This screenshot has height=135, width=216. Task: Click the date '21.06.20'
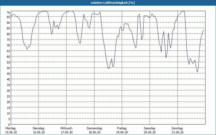[178, 132]
